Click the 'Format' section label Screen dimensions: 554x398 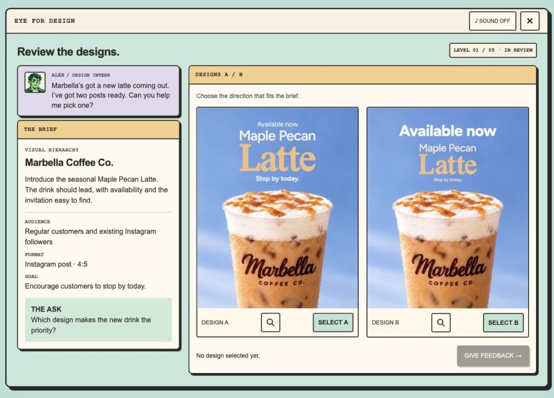pyautogui.click(x=34, y=255)
